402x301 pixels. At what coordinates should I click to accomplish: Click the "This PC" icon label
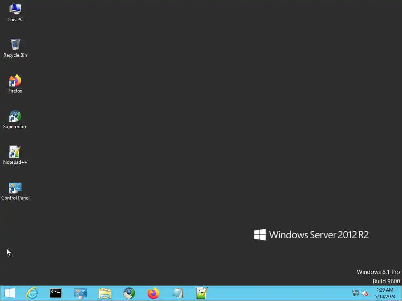click(15, 20)
